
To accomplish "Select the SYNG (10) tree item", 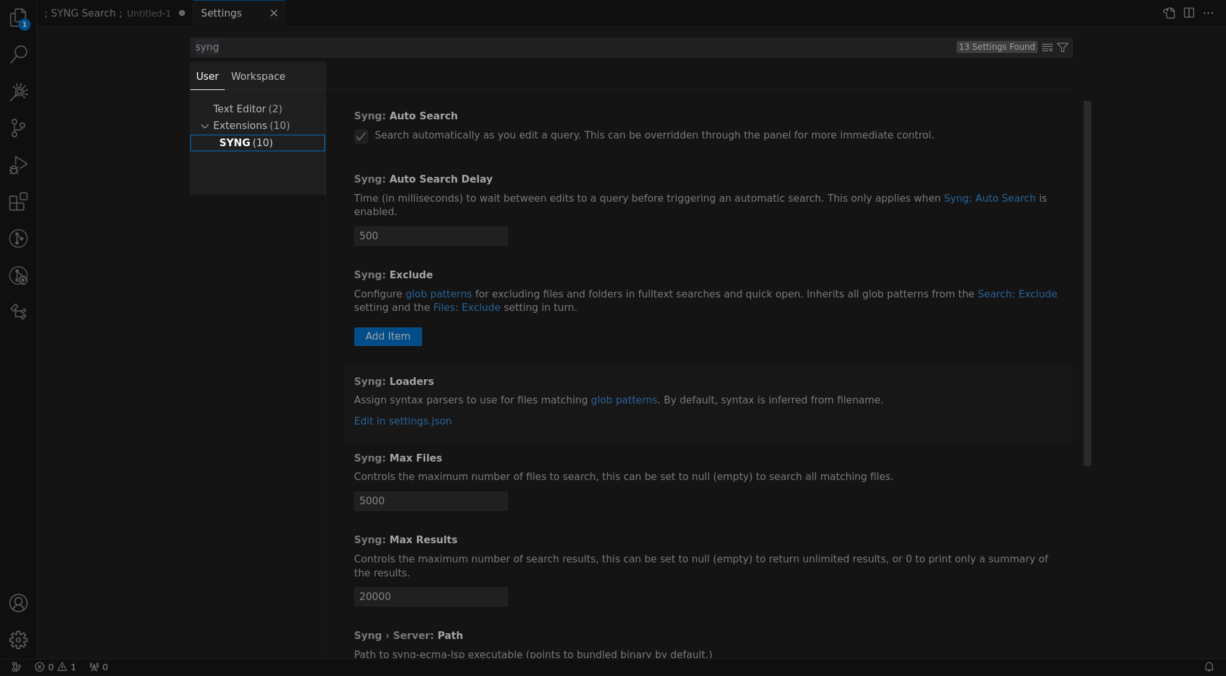I will point(246,142).
